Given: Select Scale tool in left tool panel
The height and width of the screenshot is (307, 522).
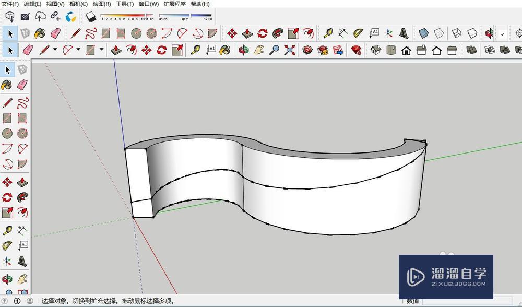Looking at the screenshot, I should tap(7, 212).
